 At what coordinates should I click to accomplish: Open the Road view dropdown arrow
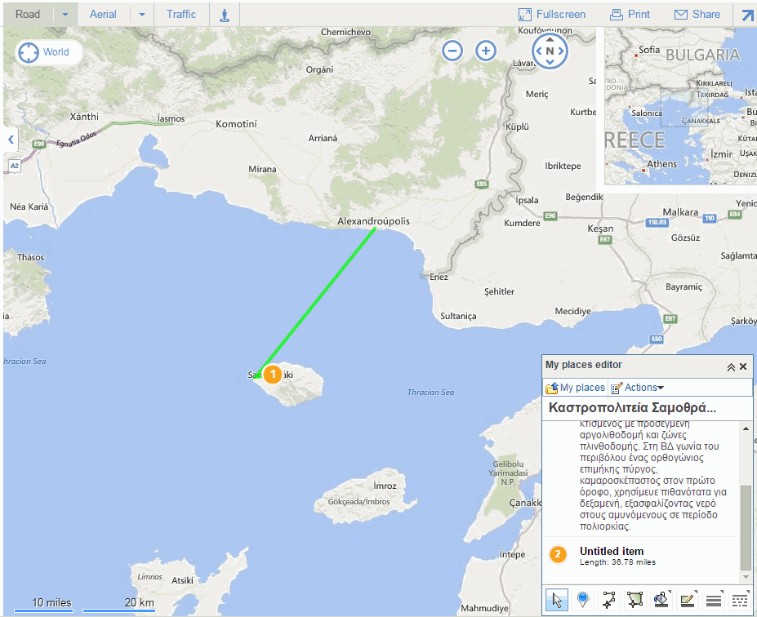click(65, 15)
